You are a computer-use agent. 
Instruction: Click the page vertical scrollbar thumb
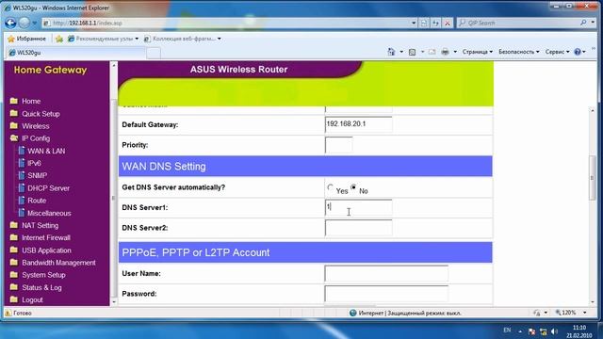click(x=593, y=178)
